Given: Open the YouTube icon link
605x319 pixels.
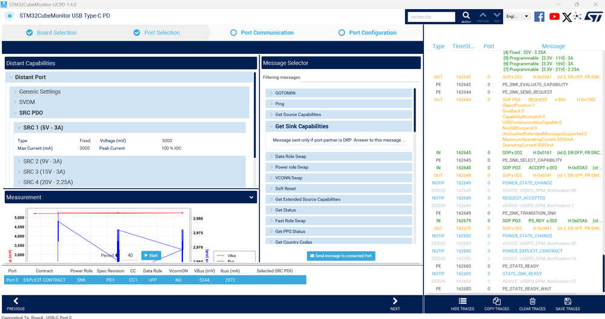Looking at the screenshot, I should click(555, 16).
